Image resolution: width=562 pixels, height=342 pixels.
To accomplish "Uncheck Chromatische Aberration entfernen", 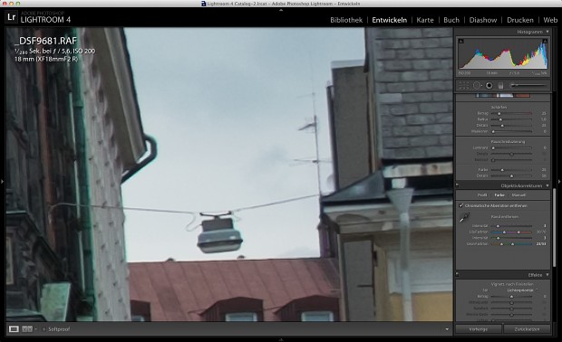I will (460, 205).
